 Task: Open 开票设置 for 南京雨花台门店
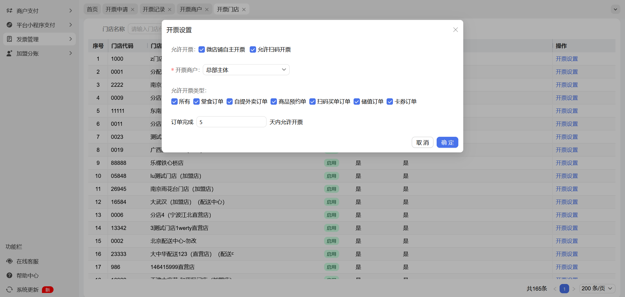[x=567, y=189]
